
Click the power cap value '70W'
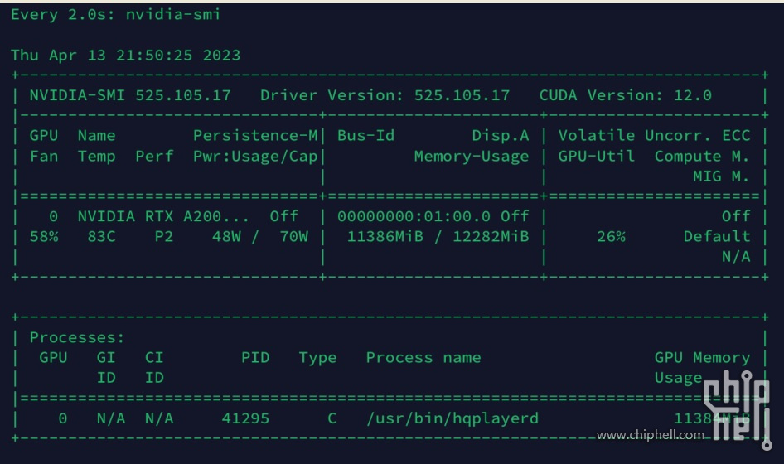tap(294, 236)
